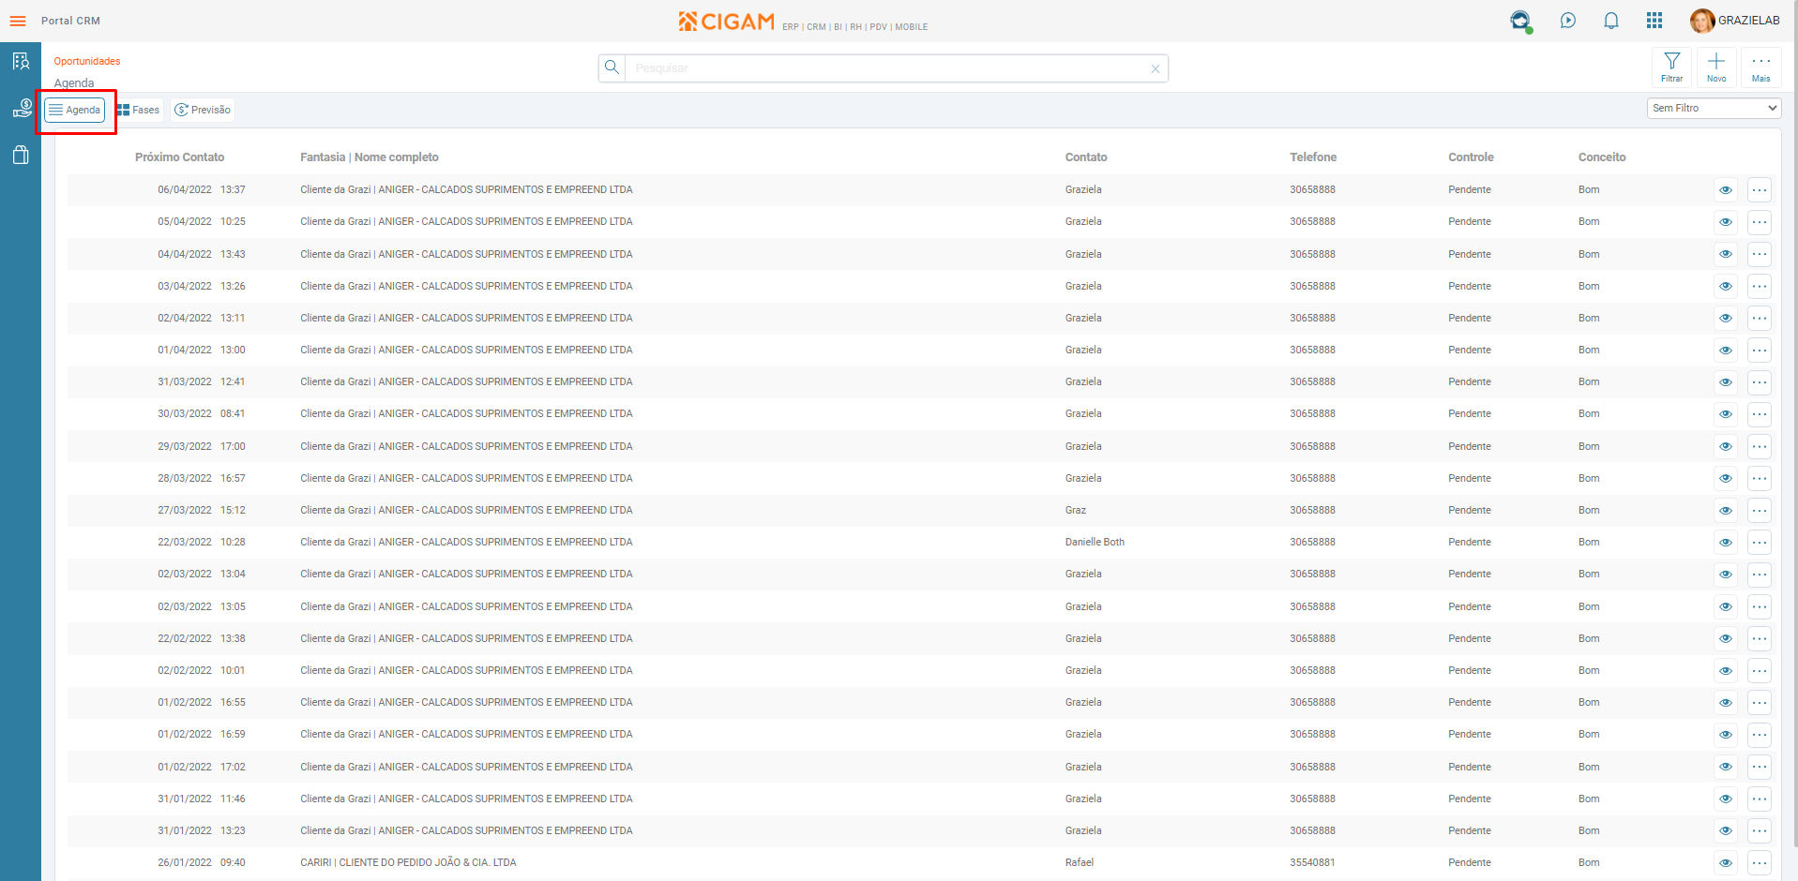
Task: Sort by Contato column header
Action: (1086, 157)
